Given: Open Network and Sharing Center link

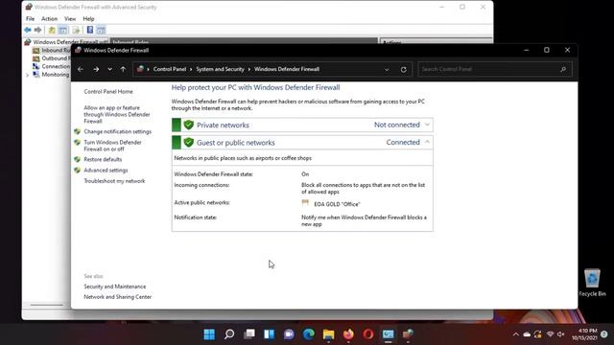Looking at the screenshot, I should pyautogui.click(x=117, y=297).
